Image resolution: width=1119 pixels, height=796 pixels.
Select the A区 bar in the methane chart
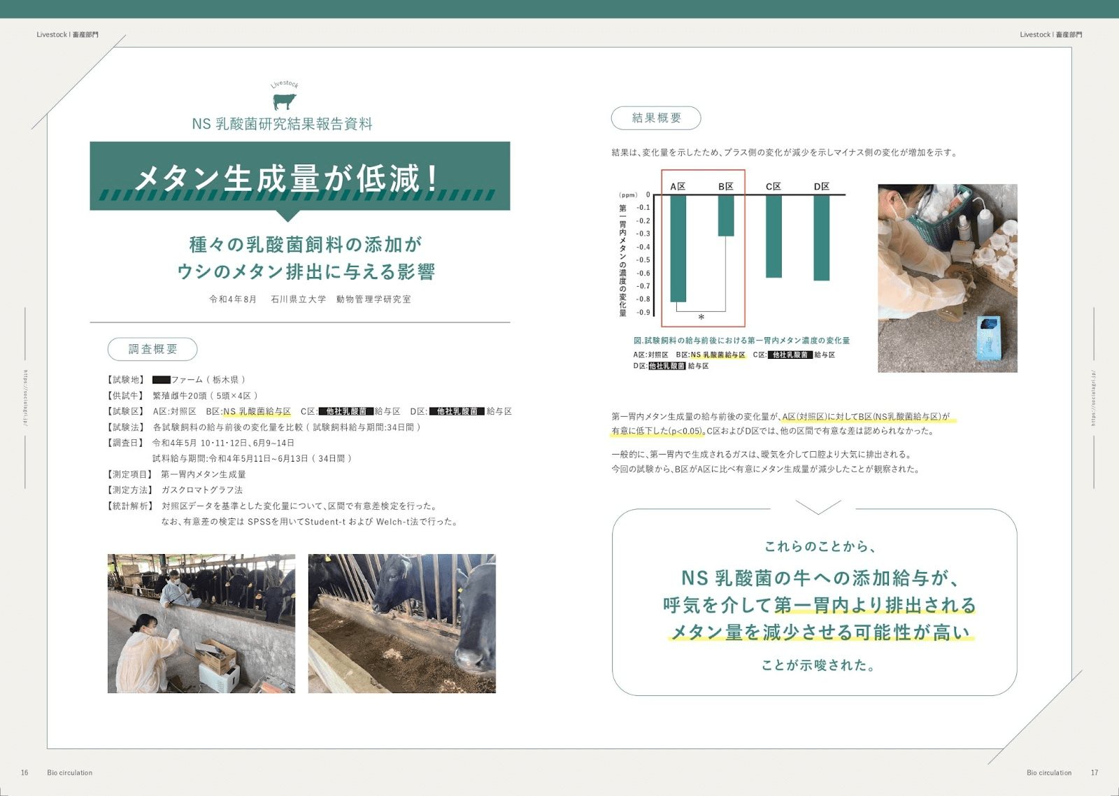(678, 248)
